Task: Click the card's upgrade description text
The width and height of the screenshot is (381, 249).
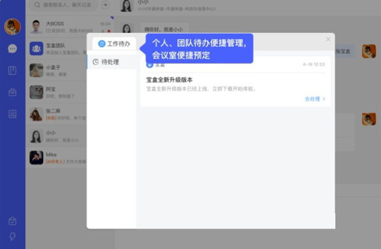Action: click(201, 89)
